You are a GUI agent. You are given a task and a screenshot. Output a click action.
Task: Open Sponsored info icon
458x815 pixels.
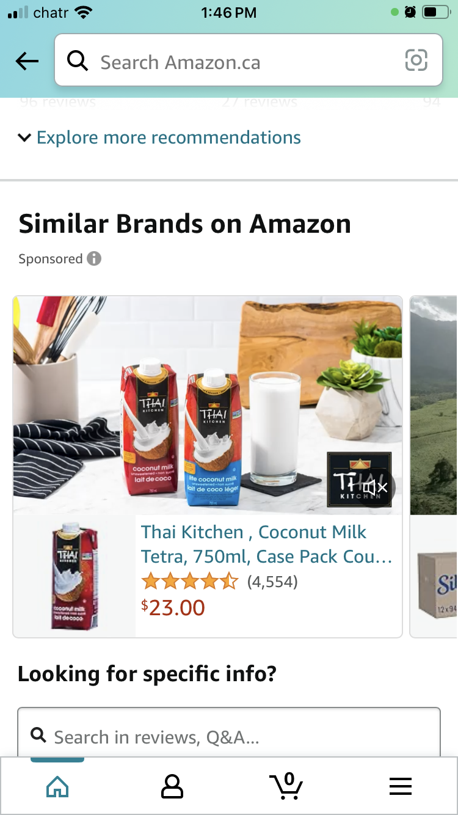pos(93,258)
